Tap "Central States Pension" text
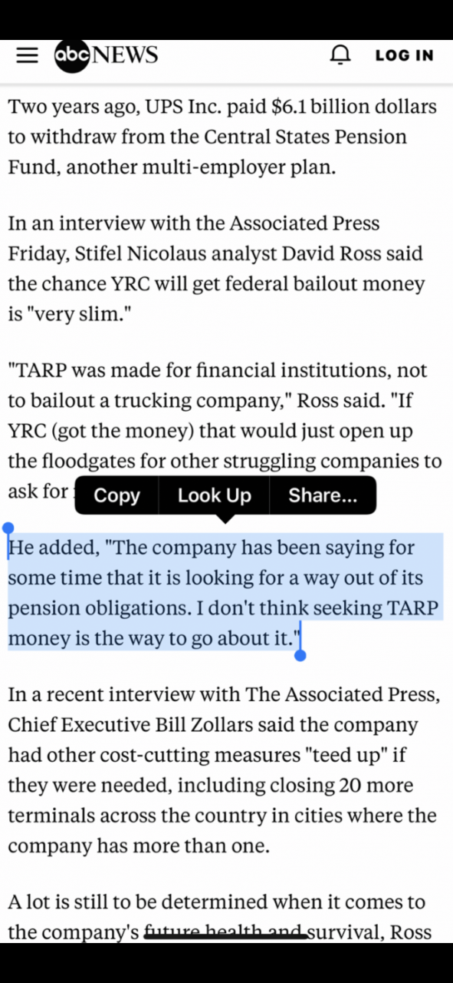Image resolution: width=453 pixels, height=983 pixels. [304, 137]
